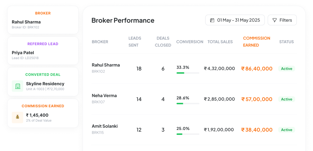Open Neha Verma broker row
The height and width of the screenshot is (151, 313).
coord(194,99)
